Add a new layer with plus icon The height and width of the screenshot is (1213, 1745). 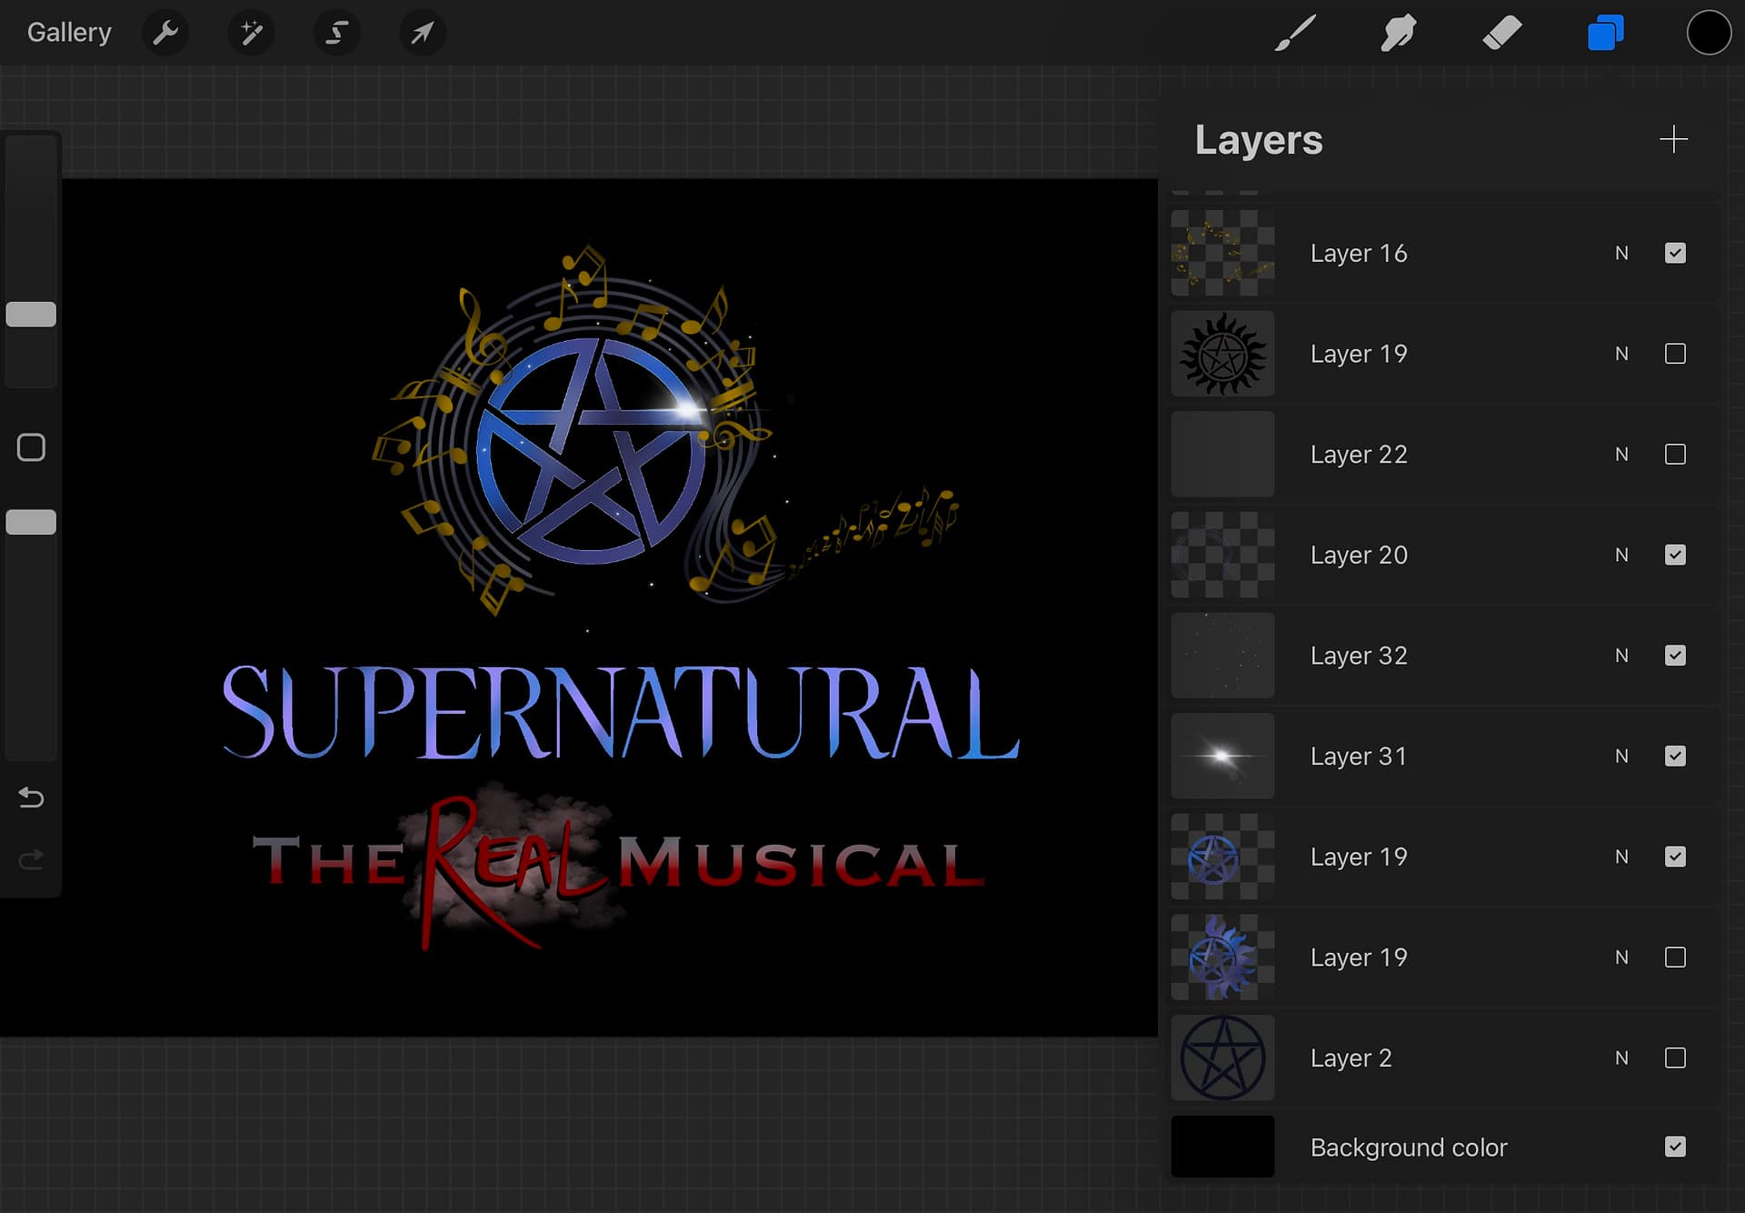click(x=1672, y=140)
